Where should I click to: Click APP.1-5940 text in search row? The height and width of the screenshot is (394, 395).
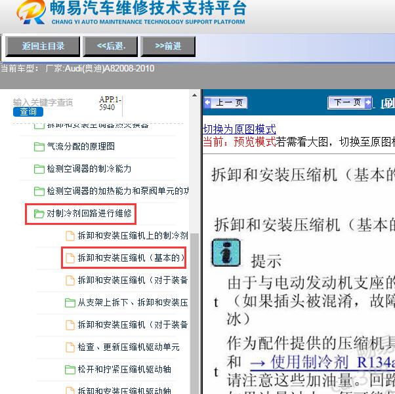pos(110,103)
